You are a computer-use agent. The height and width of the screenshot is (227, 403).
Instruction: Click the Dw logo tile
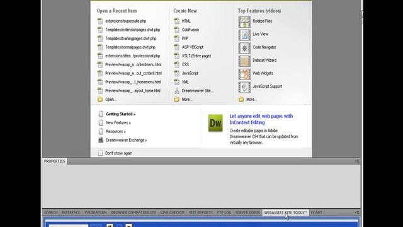click(215, 123)
